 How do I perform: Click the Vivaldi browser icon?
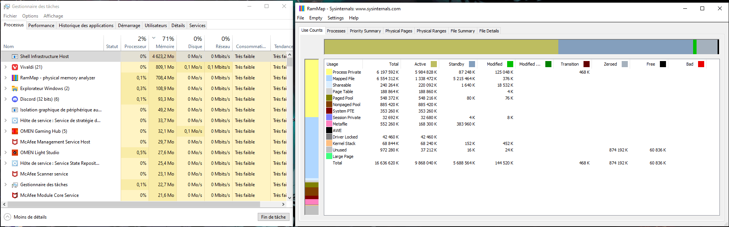coord(15,67)
